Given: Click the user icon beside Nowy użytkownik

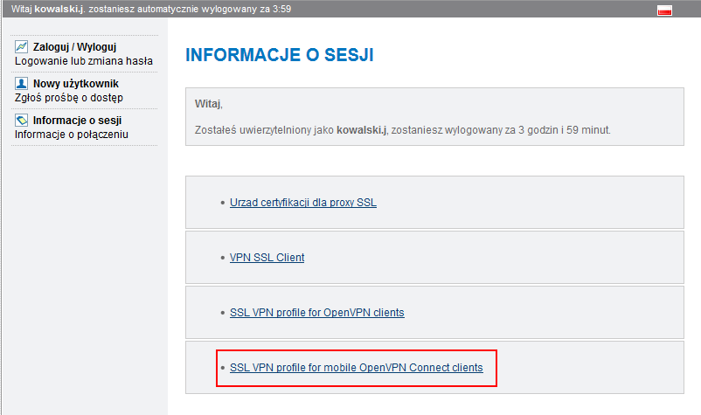Looking at the screenshot, I should pos(21,83).
